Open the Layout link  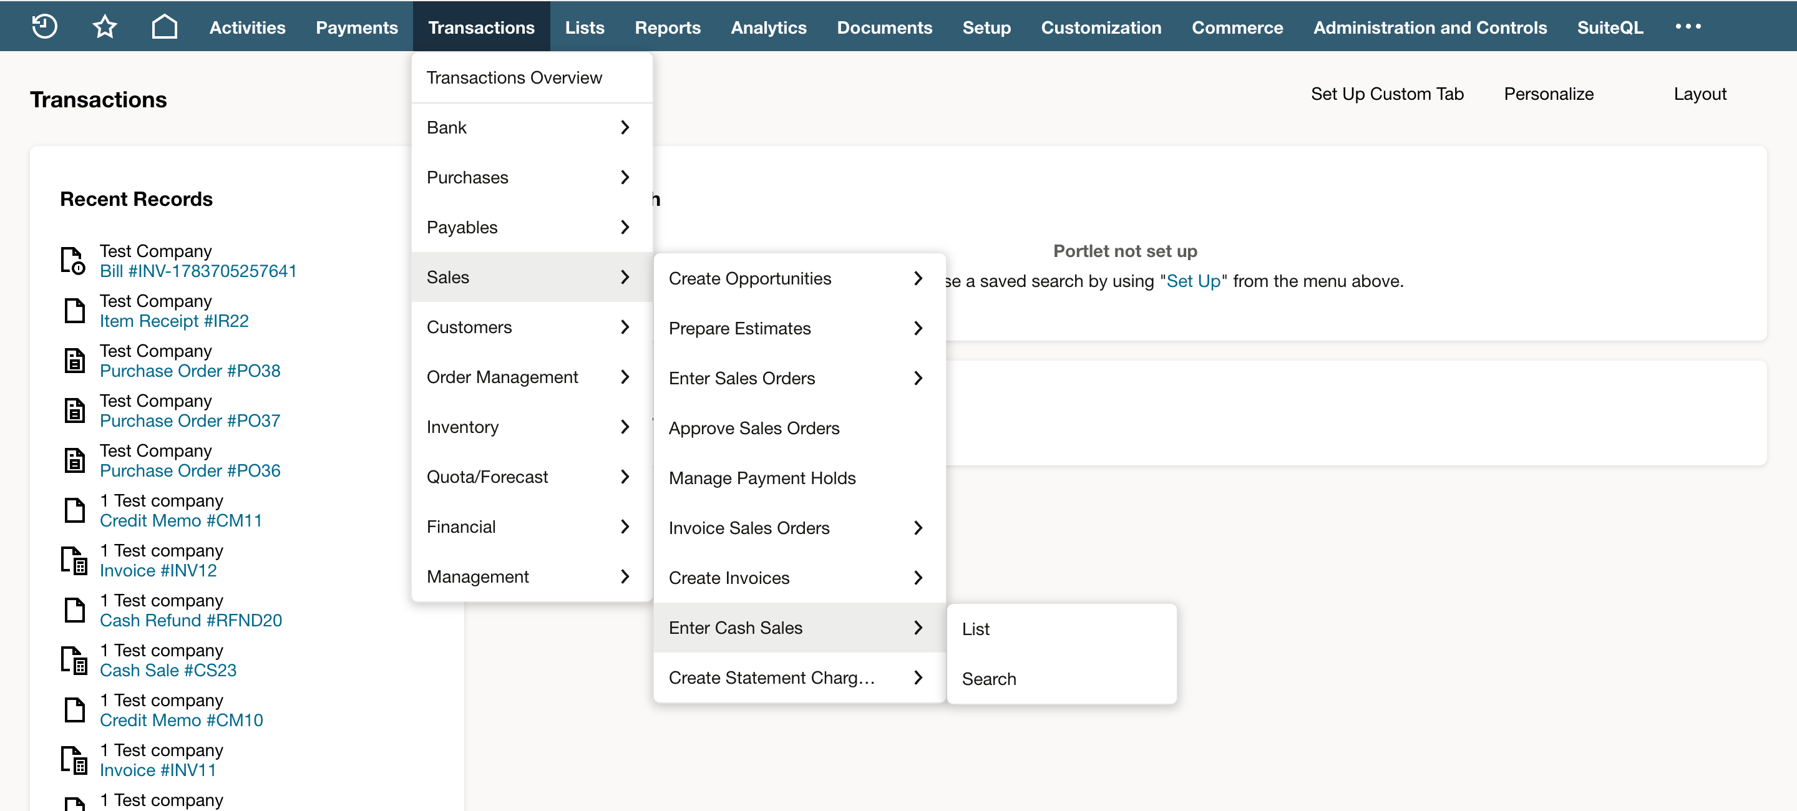tap(1700, 94)
